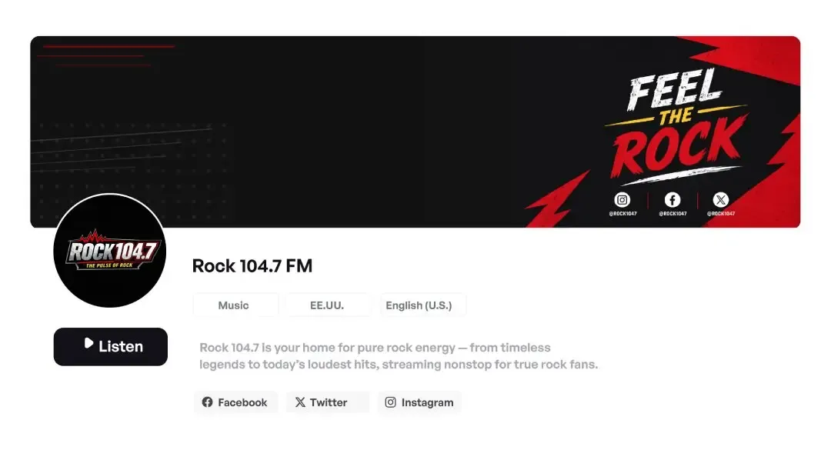
Task: Click the Instagram logo icon beside Instagram label
Action: [391, 402]
